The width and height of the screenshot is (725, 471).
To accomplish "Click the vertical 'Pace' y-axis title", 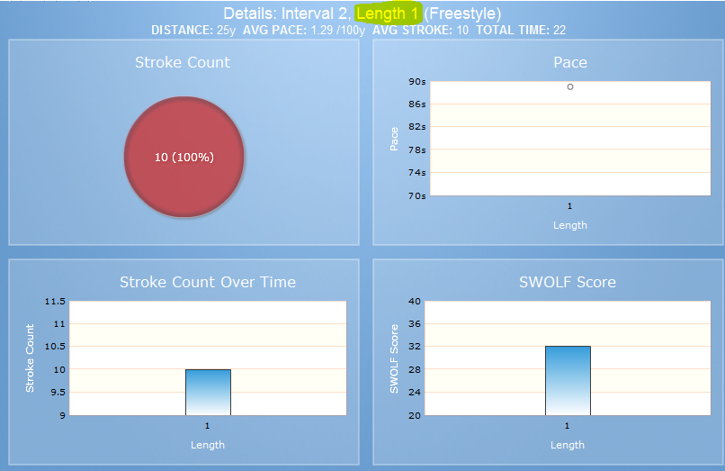I will (394, 139).
